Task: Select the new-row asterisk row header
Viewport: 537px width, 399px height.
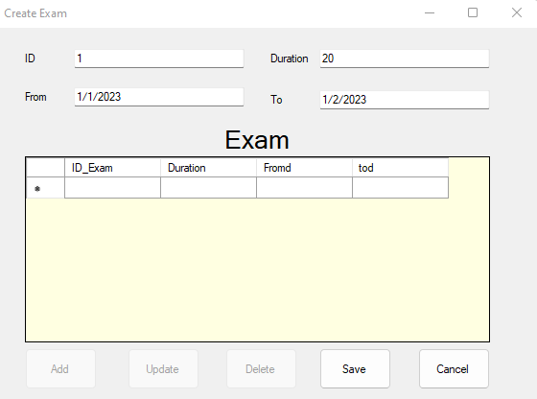Action: coord(46,188)
